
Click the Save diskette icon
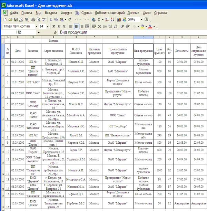(16, 20)
